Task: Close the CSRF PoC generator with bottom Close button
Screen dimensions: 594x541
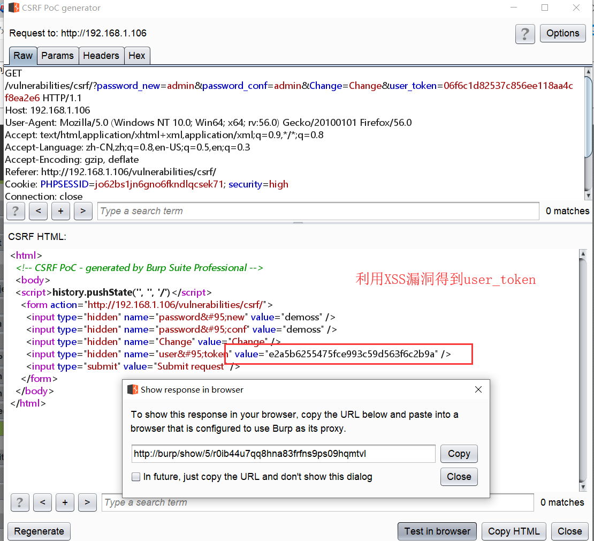Action: pos(569,531)
